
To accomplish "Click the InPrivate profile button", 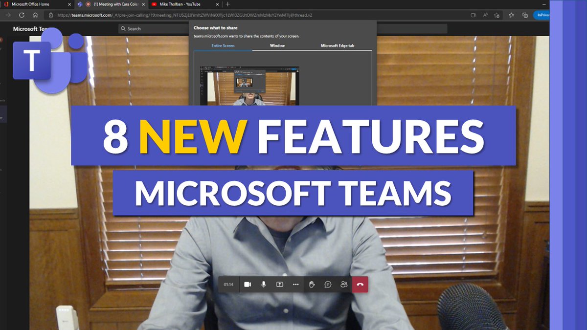I will point(541,15).
